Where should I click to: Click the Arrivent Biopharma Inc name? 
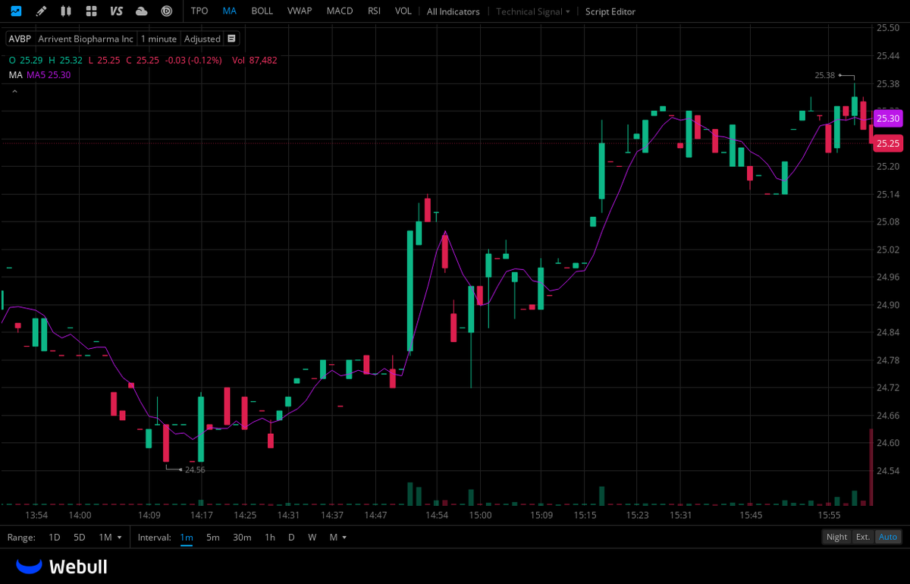(x=86, y=39)
